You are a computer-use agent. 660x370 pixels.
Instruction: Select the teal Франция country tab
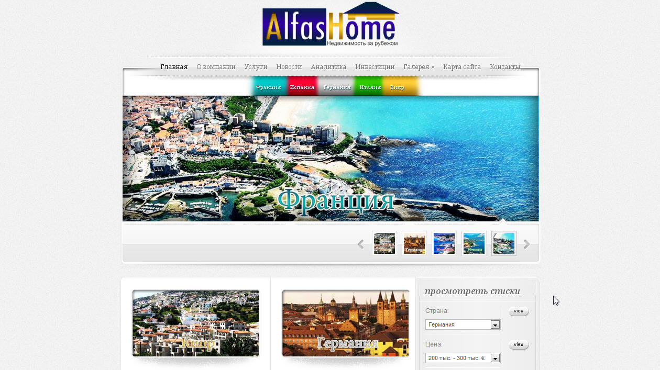point(268,87)
